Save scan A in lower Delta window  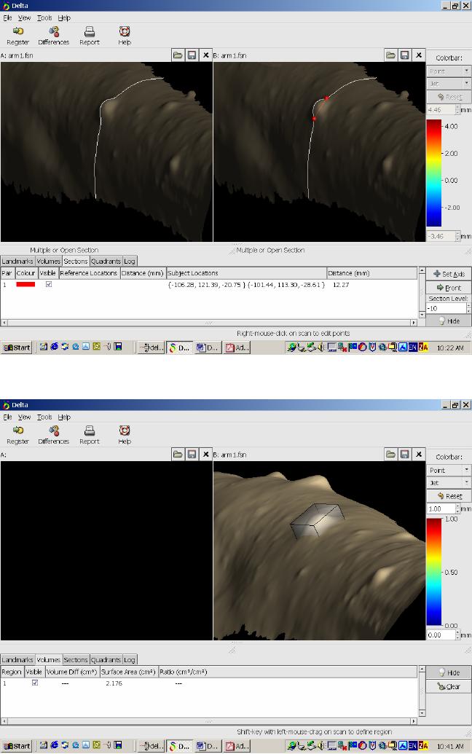(192, 455)
